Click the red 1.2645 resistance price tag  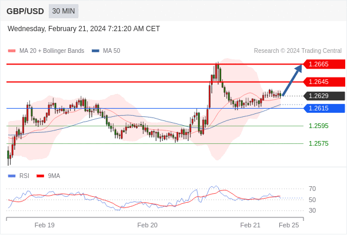tap(324, 82)
